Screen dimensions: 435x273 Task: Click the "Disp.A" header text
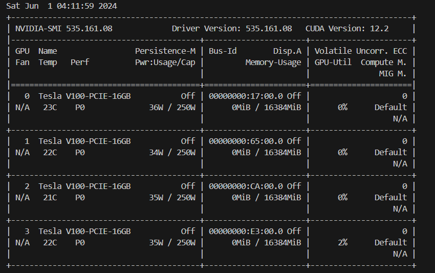coord(287,51)
